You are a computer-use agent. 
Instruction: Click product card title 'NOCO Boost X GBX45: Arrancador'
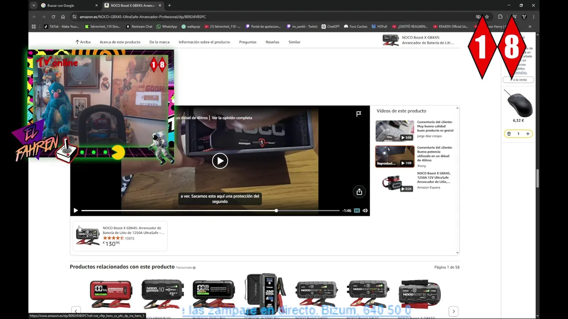(133, 230)
